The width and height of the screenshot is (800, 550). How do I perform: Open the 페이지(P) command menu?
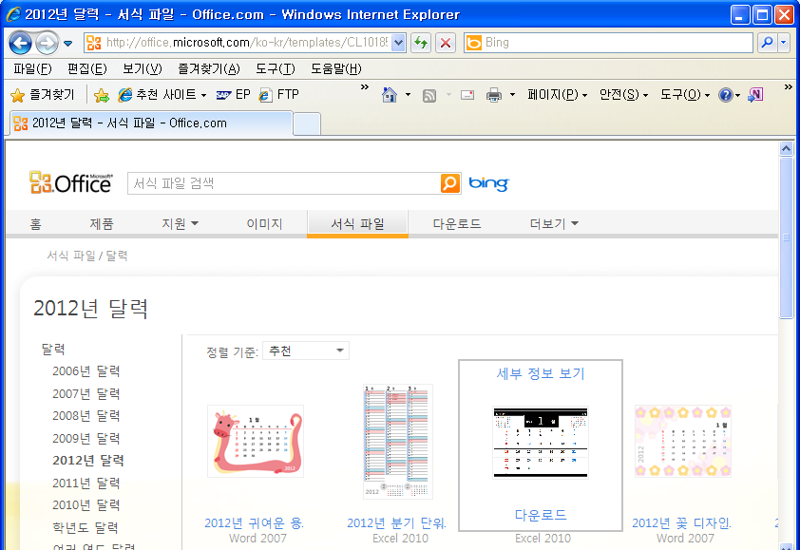pyautogui.click(x=557, y=94)
